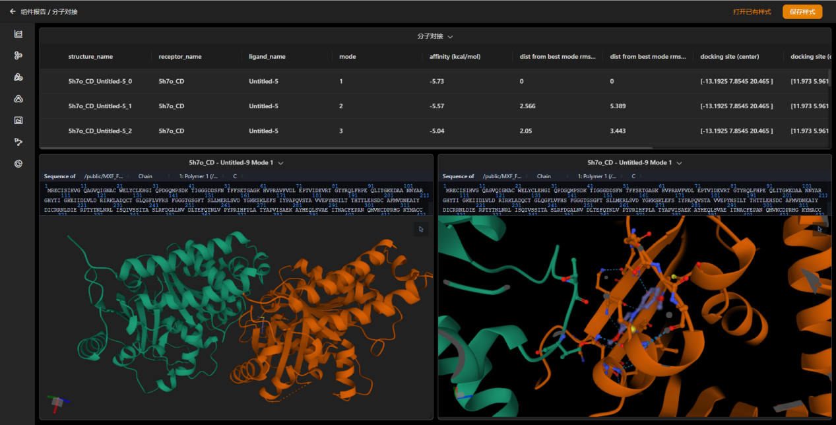
Task: Sort by structure_name column header
Action: 90,57
